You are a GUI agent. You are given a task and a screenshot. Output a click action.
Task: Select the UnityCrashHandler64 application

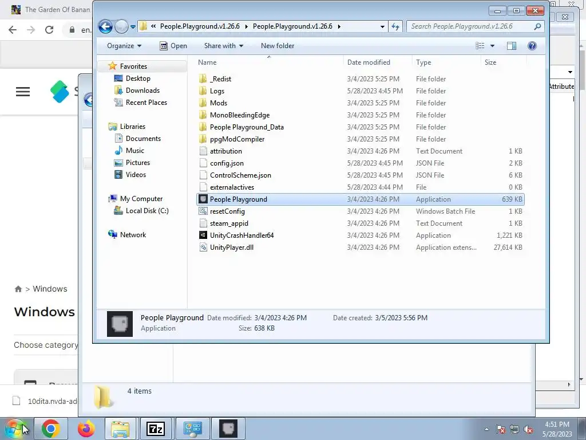coord(241,235)
